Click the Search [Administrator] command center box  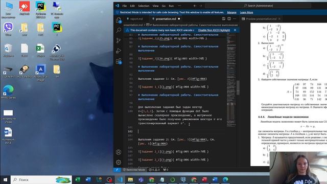258,6
